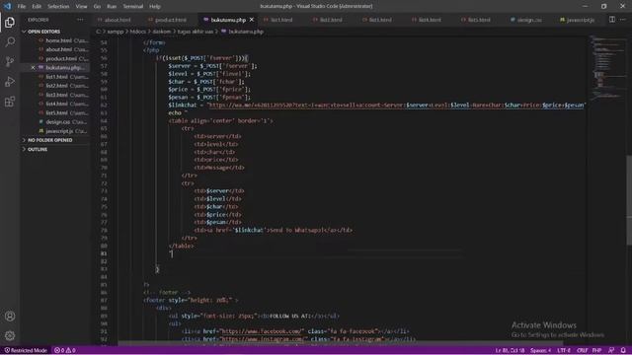Click the PHP language mode indicator
The height and width of the screenshot is (355, 632).
[596, 350]
